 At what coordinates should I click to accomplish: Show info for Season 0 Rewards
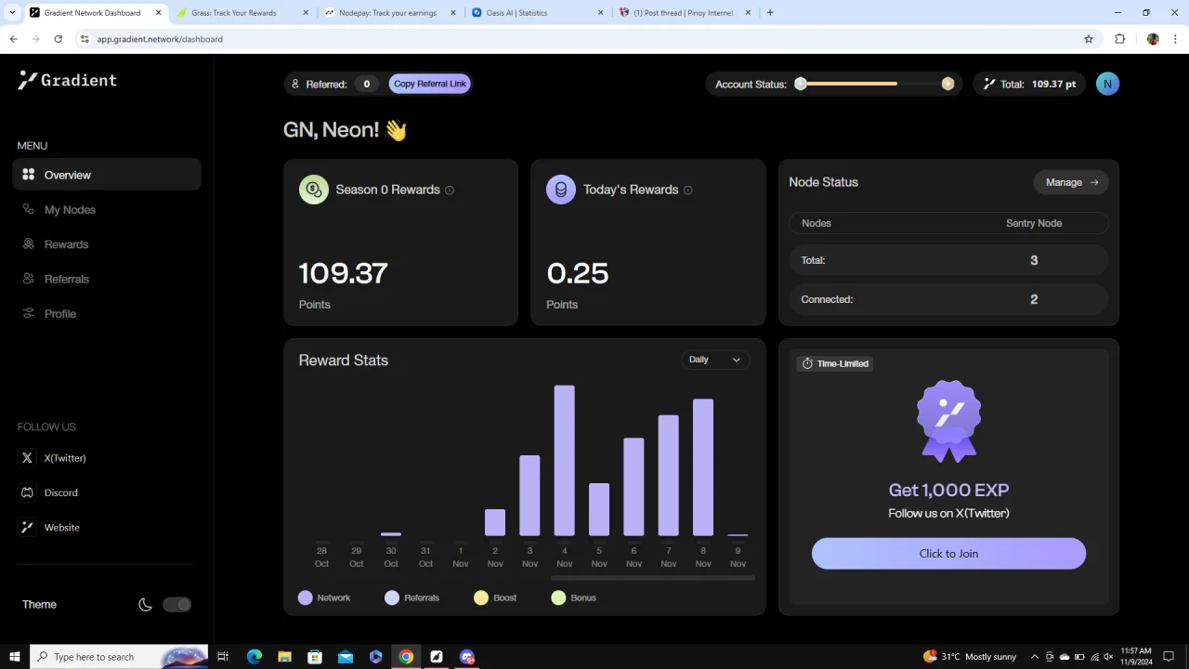pyautogui.click(x=450, y=190)
